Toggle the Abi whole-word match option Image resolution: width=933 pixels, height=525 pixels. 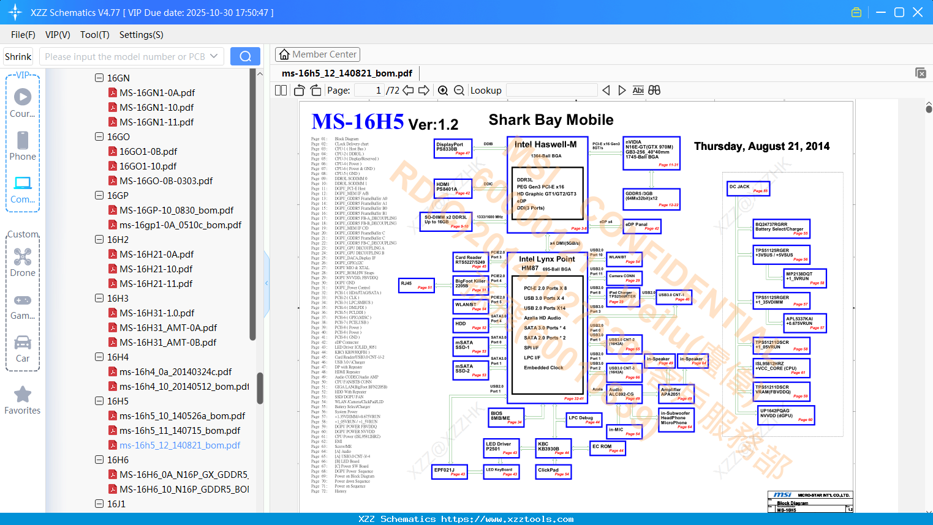point(638,91)
